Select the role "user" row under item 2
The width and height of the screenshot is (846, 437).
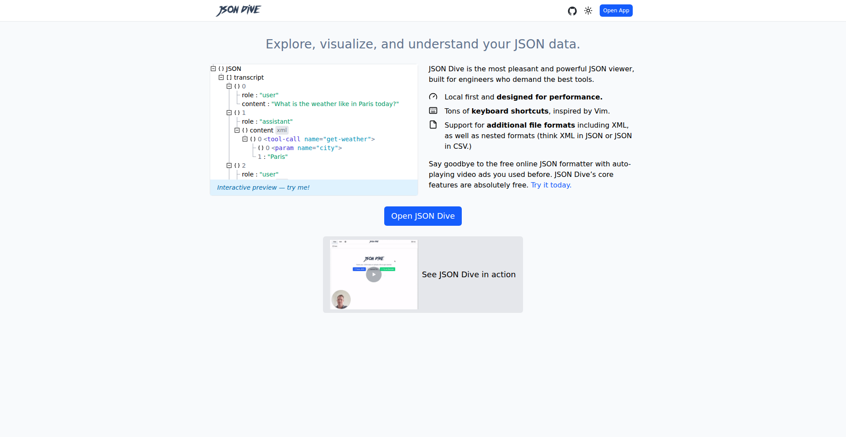click(260, 174)
